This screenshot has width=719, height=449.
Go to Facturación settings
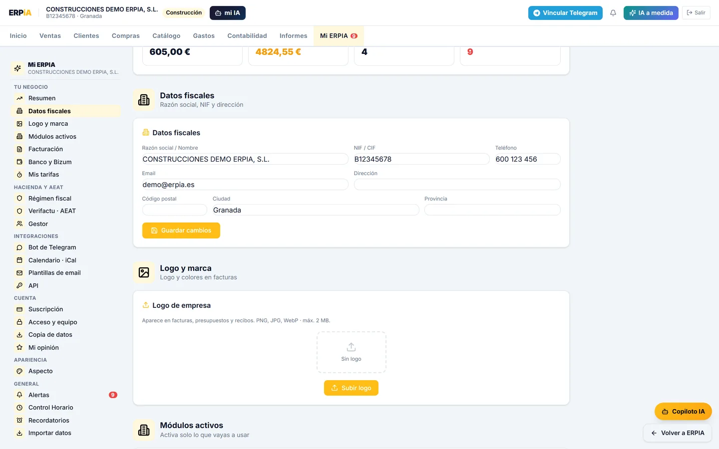(65, 149)
